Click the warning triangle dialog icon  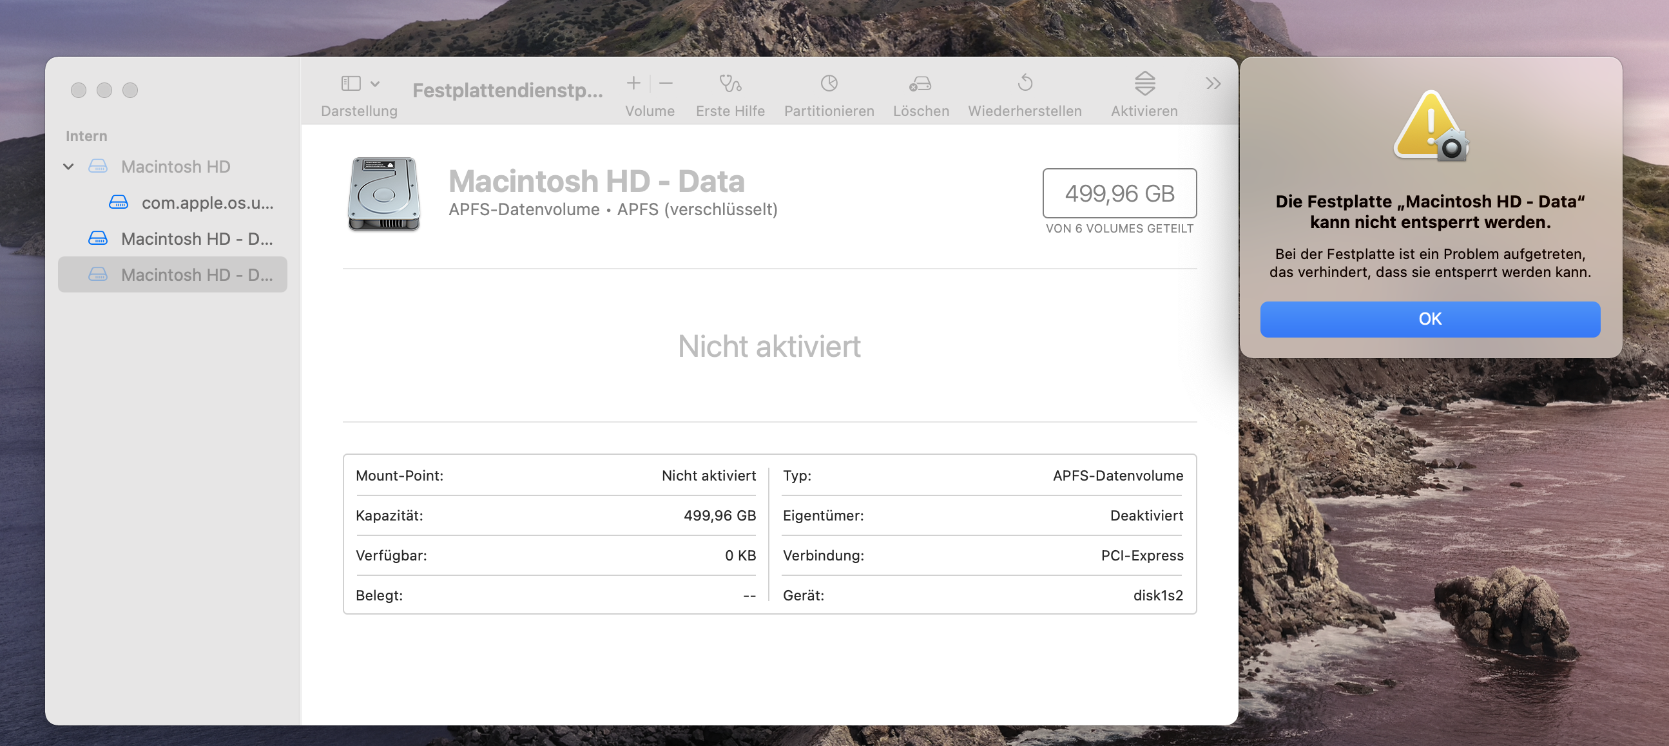tap(1430, 126)
